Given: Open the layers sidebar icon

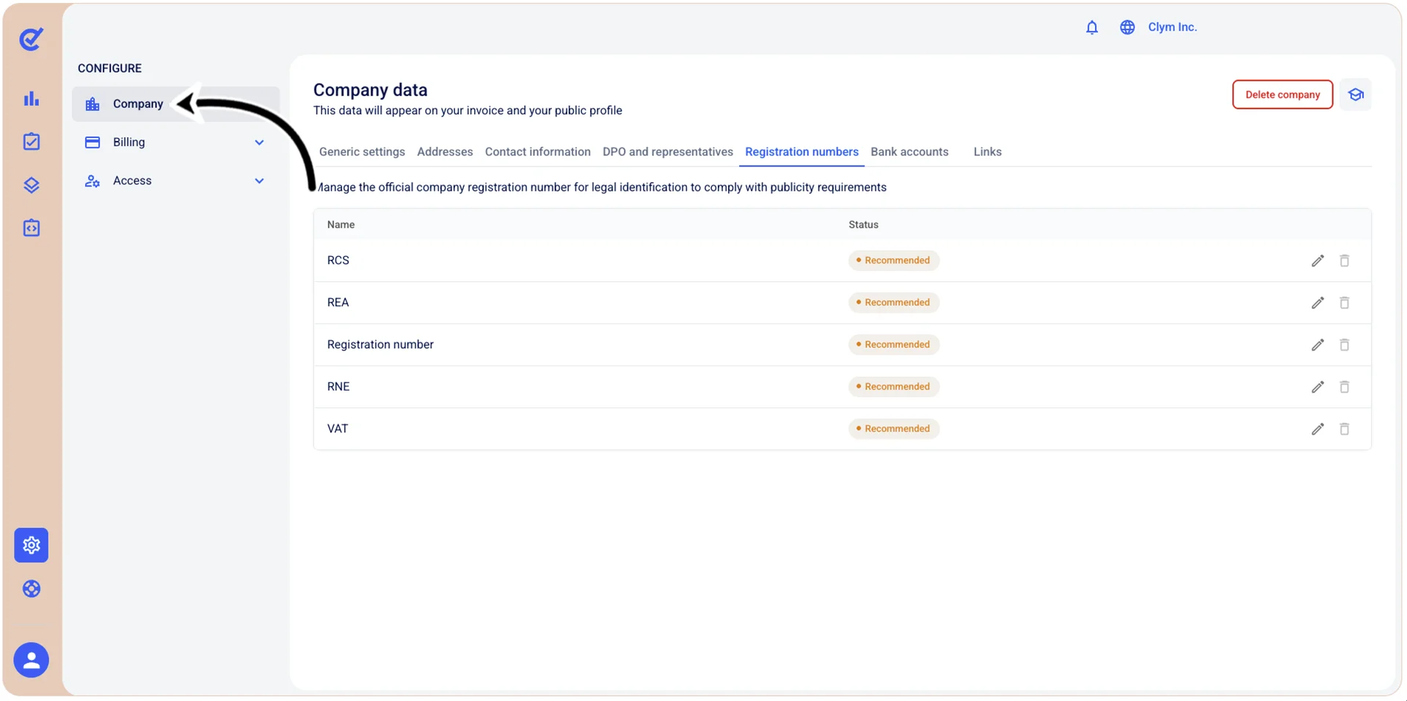Looking at the screenshot, I should [31, 185].
